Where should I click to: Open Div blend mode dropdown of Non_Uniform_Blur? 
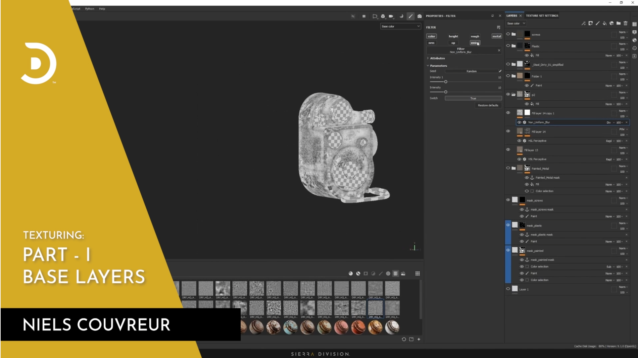pyautogui.click(x=610, y=122)
